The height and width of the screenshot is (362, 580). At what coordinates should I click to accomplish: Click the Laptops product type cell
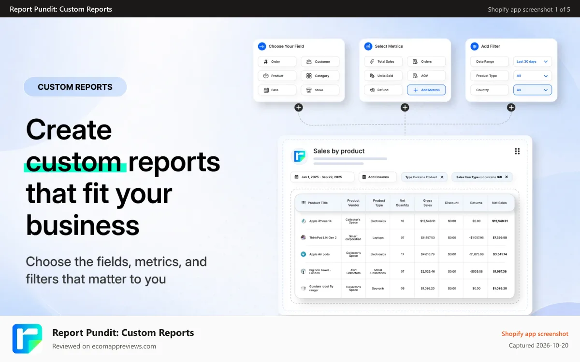378,237
